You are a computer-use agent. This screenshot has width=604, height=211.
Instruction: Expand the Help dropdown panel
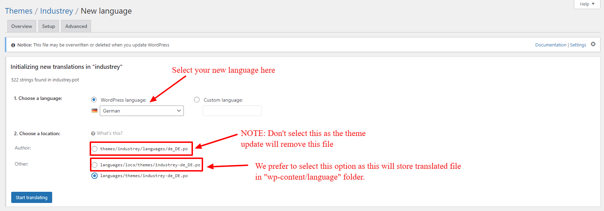[x=587, y=4]
